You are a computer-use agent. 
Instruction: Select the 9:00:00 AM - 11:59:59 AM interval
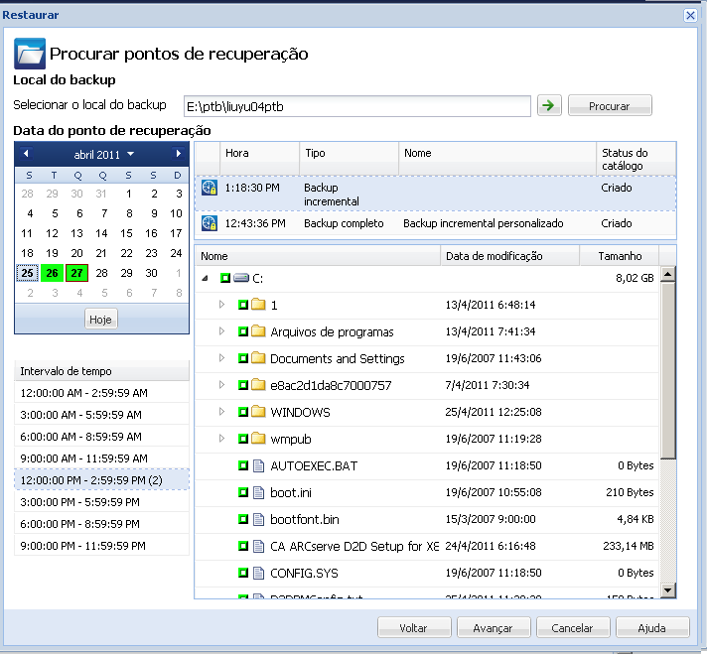(101, 458)
